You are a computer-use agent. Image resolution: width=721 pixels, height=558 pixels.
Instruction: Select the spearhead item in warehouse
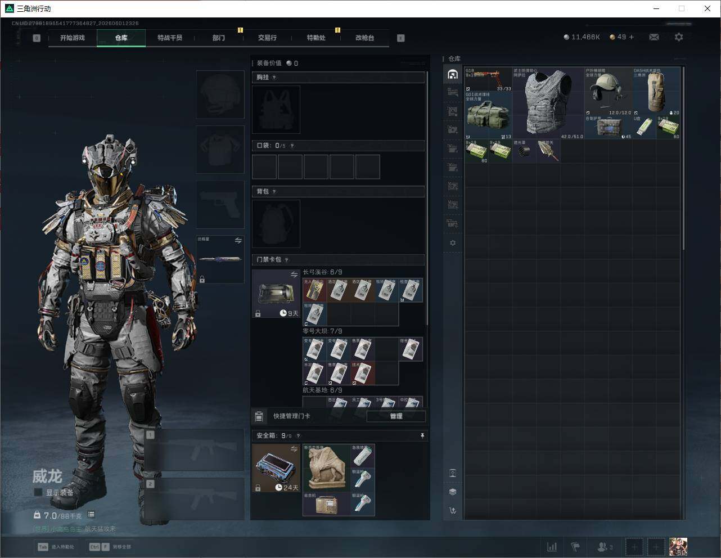[x=548, y=151]
